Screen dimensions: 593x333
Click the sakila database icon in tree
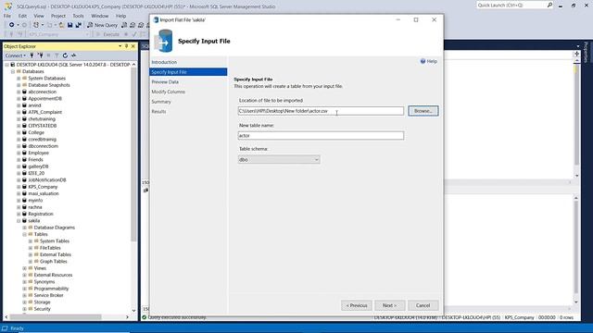click(x=25, y=220)
